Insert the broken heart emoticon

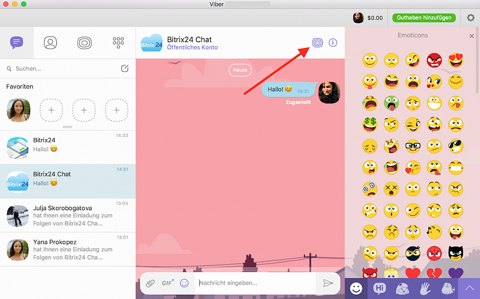pyautogui.click(x=434, y=273)
